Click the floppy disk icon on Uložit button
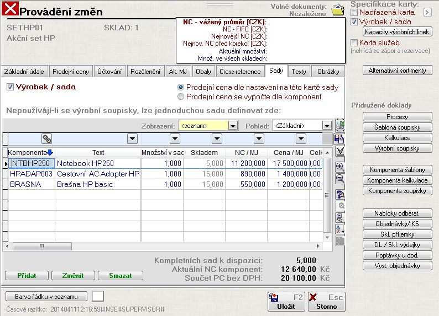 pyautogui.click(x=274, y=297)
